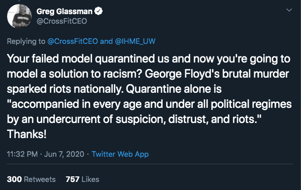
Task: Open the tweet options chevron menu
Action: pos(289,10)
